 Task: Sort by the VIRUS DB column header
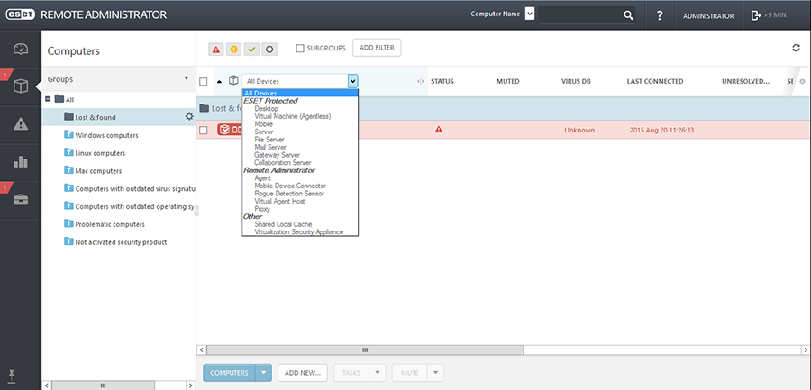(x=576, y=81)
